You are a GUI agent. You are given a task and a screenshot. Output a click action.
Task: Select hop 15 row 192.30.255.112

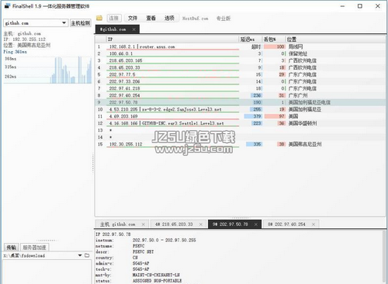(240, 144)
